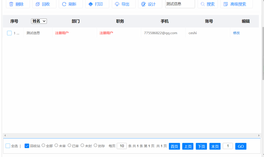The image size is (264, 157).
Task: Click 注册用户 in the 职务 column
Action: [106, 33]
